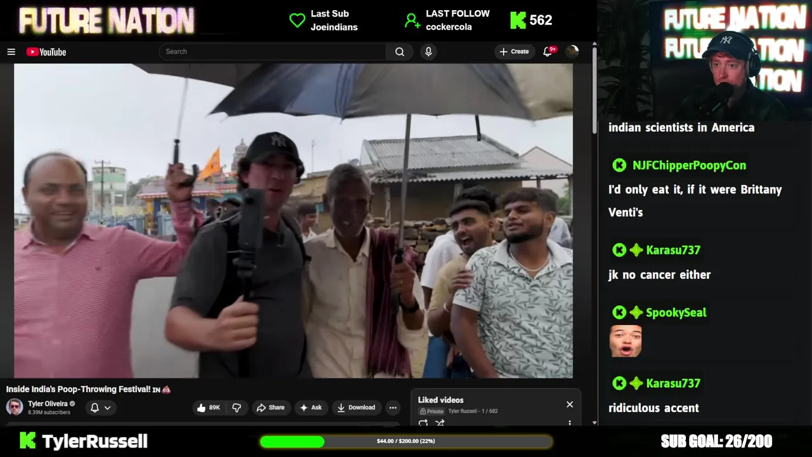Open the Create button menu
Viewport: 812px width, 457px height.
coord(514,51)
